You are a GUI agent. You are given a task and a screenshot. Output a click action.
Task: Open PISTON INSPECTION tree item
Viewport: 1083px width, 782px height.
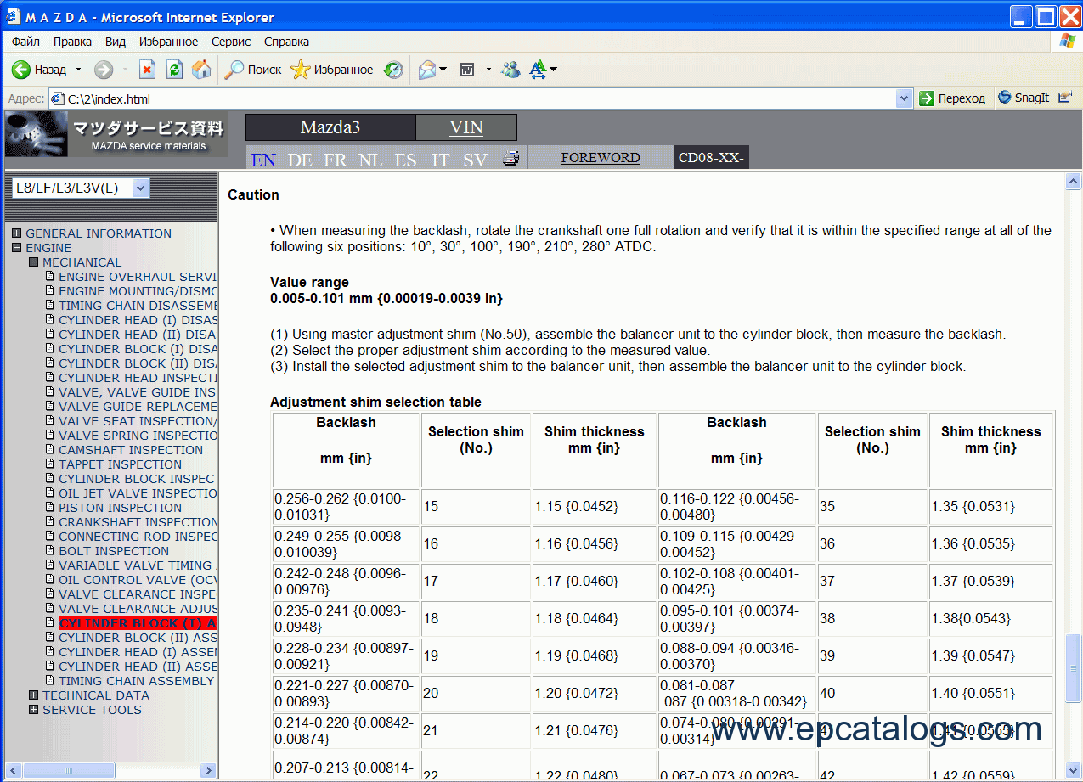tap(120, 508)
